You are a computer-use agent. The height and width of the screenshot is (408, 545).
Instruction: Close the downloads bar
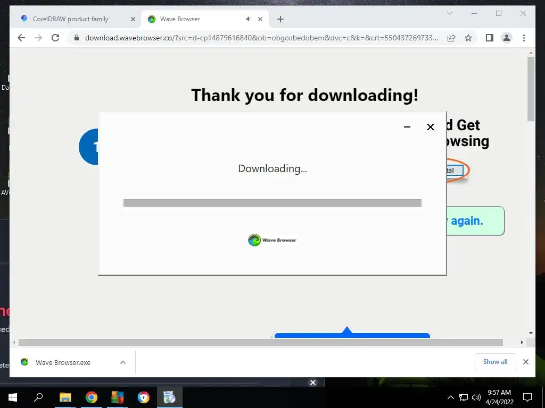525,362
